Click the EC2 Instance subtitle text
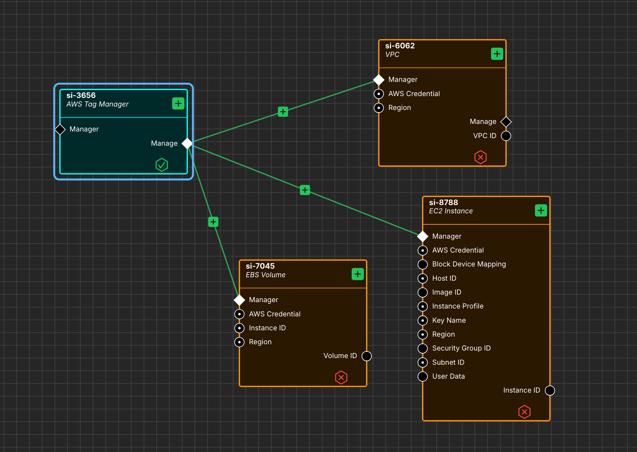 click(x=451, y=211)
